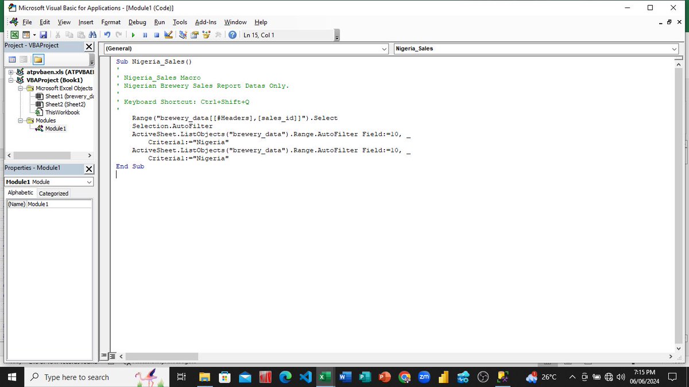Click Procedure View button at code window bottom

105,357
